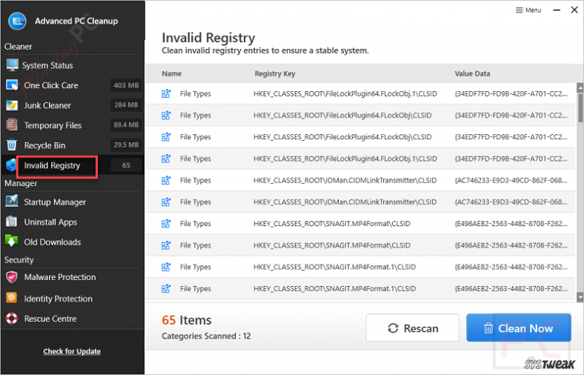Click the 89.4 MB size badge

pyautogui.click(x=126, y=125)
